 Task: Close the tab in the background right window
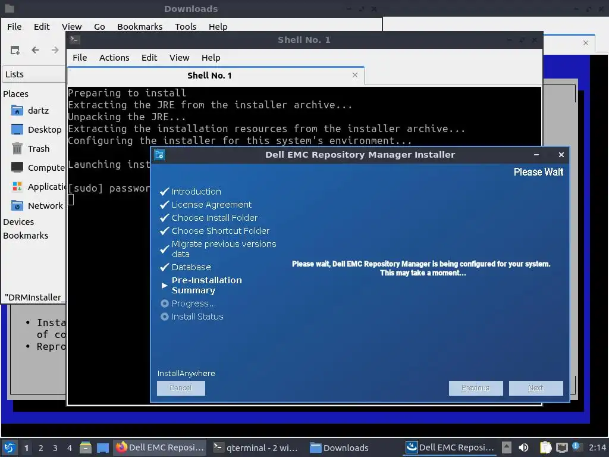[x=586, y=43]
